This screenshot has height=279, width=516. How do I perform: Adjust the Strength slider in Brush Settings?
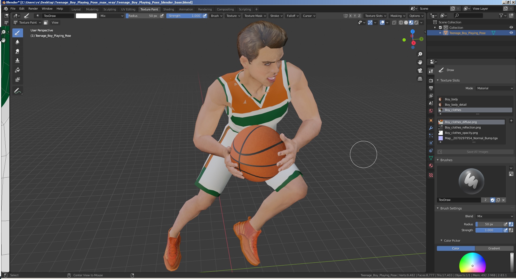pyautogui.click(x=489, y=230)
